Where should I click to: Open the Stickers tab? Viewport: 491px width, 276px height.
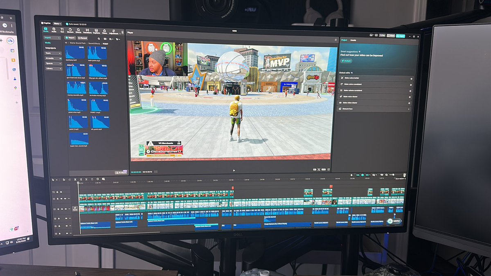coord(70,30)
